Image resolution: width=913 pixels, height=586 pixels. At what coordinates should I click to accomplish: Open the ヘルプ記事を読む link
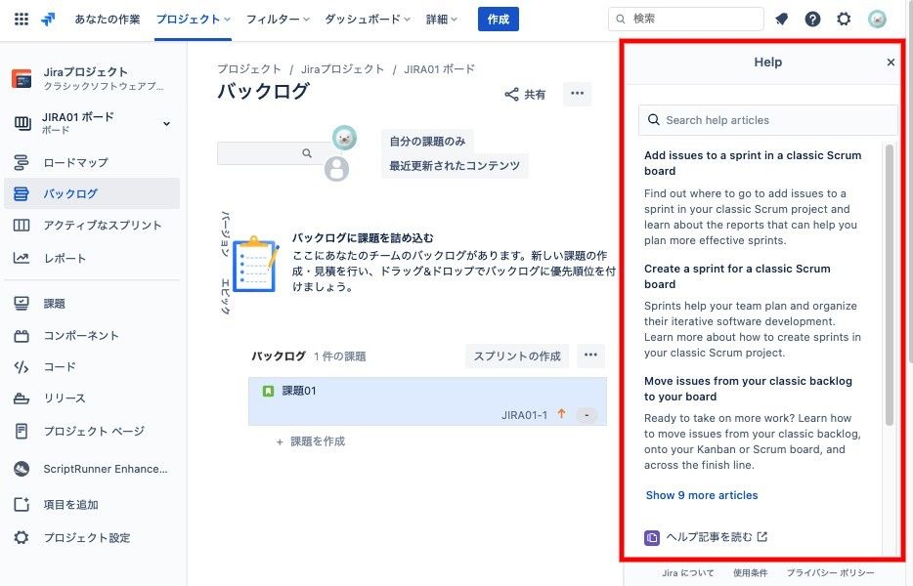click(x=707, y=537)
